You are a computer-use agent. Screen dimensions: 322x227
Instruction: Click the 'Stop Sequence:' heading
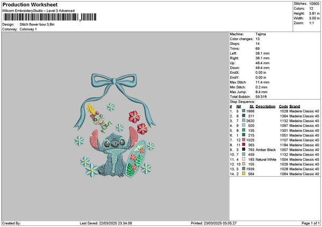(243, 102)
